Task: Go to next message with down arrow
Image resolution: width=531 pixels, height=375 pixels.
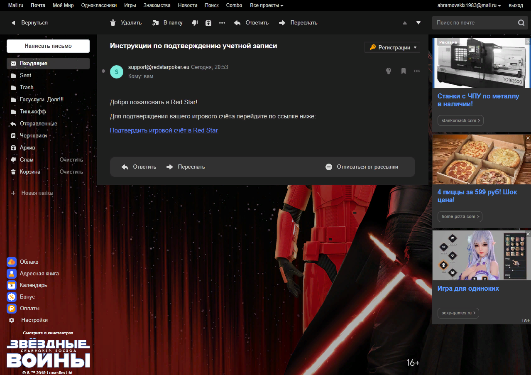Action: pyautogui.click(x=418, y=23)
